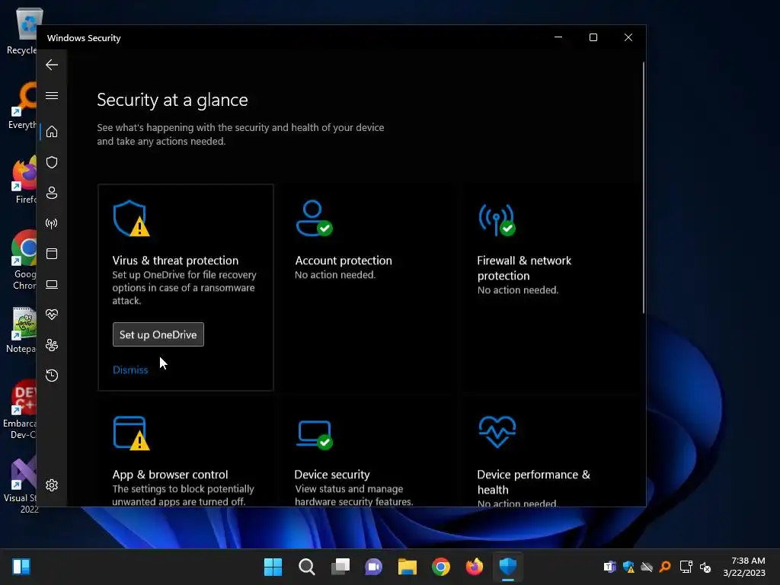Open the hamburger navigation menu

[52, 95]
